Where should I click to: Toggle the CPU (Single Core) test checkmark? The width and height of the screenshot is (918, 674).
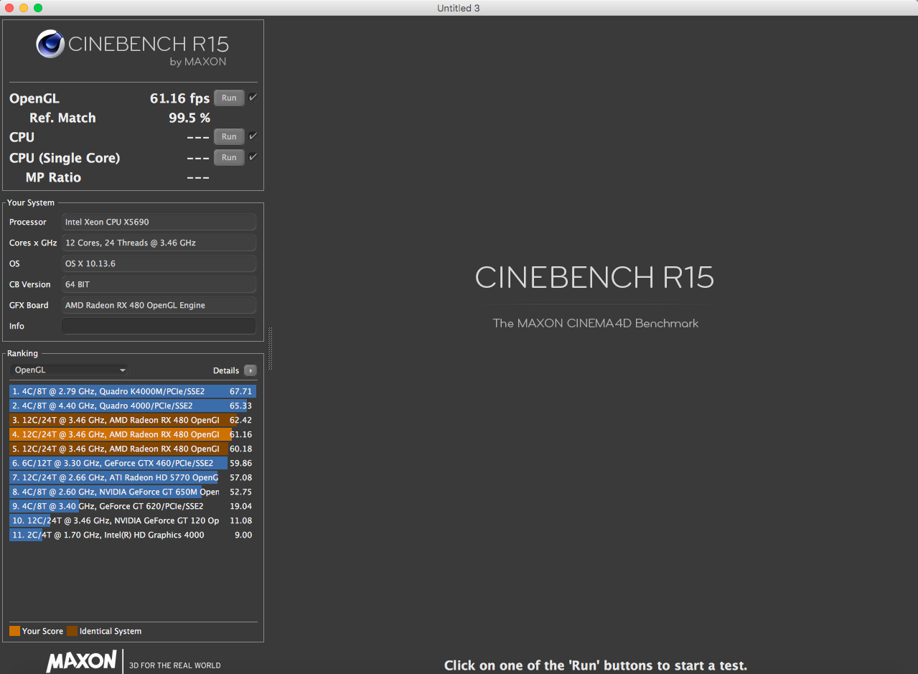click(x=253, y=156)
